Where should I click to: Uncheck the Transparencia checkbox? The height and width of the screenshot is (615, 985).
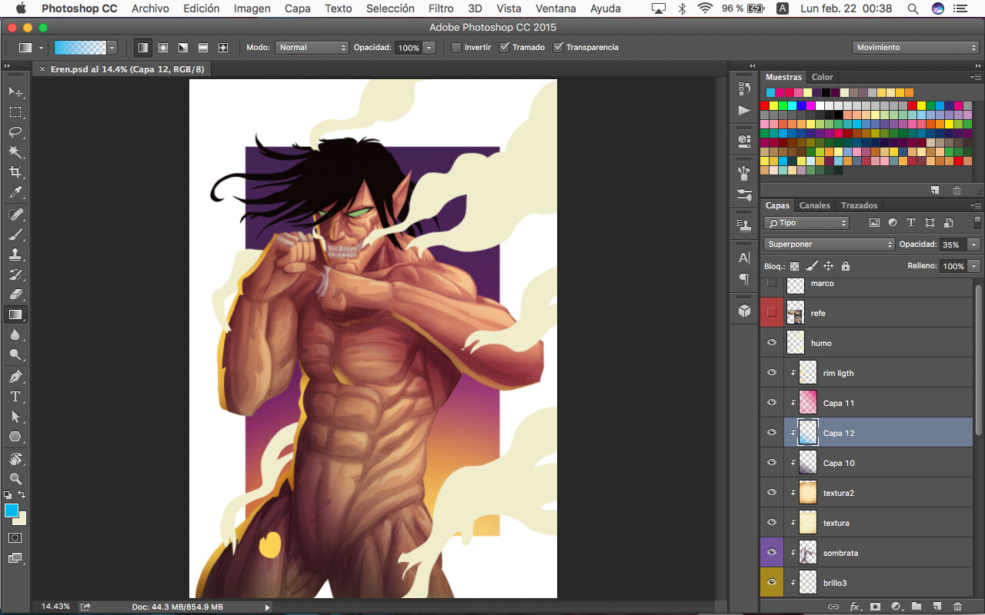tap(558, 47)
